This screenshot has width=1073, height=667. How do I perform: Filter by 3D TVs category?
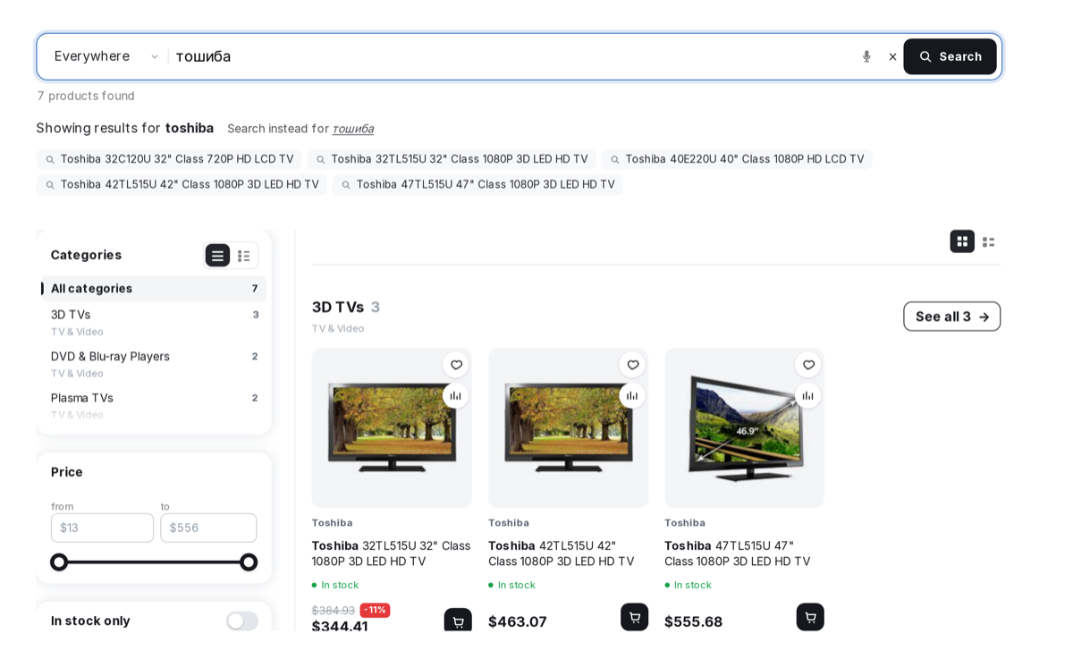pos(154,322)
